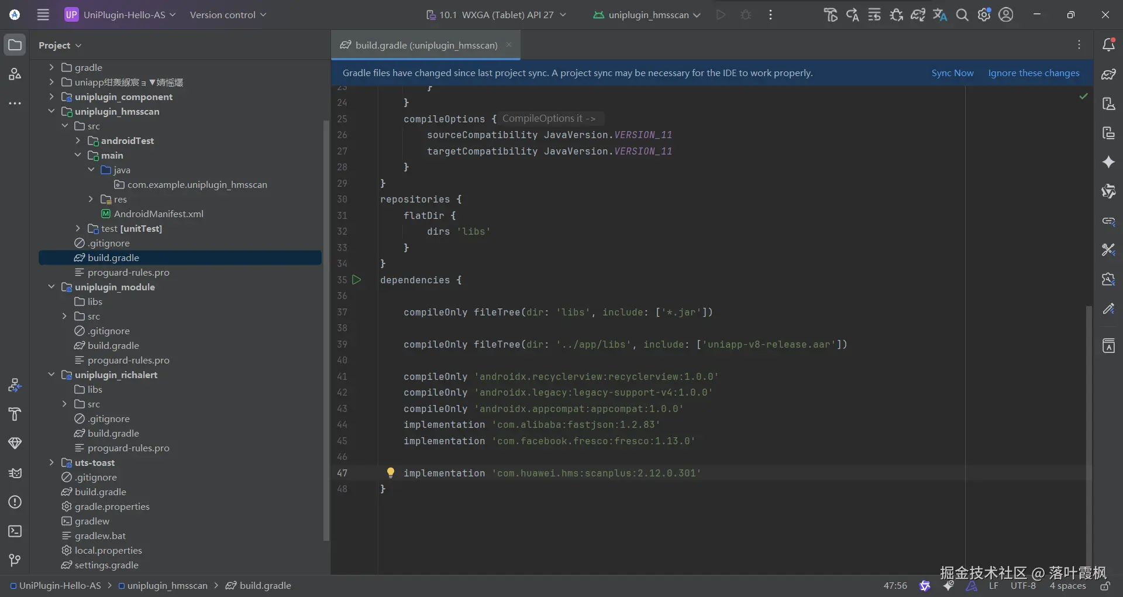Open the Device Manager tool window
Viewport: 1123px width, 597px height.
(x=1108, y=104)
